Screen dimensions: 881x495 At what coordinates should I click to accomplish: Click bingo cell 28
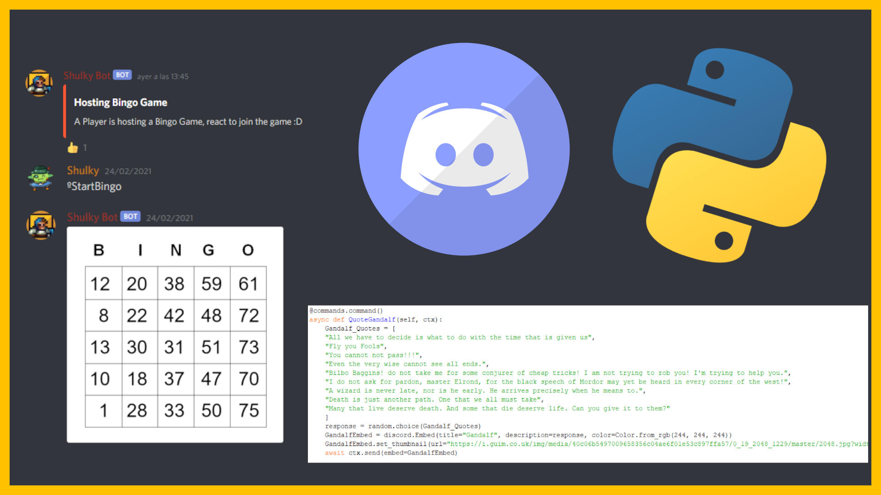click(140, 411)
